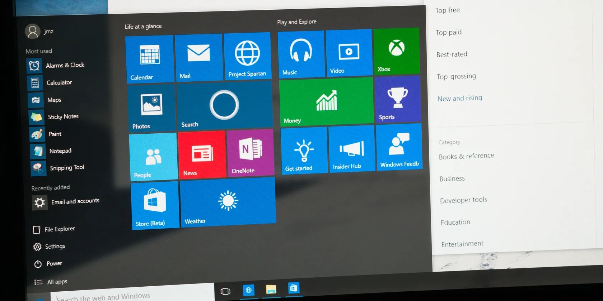
Task: Open the Photos tile
Action: coord(151,108)
